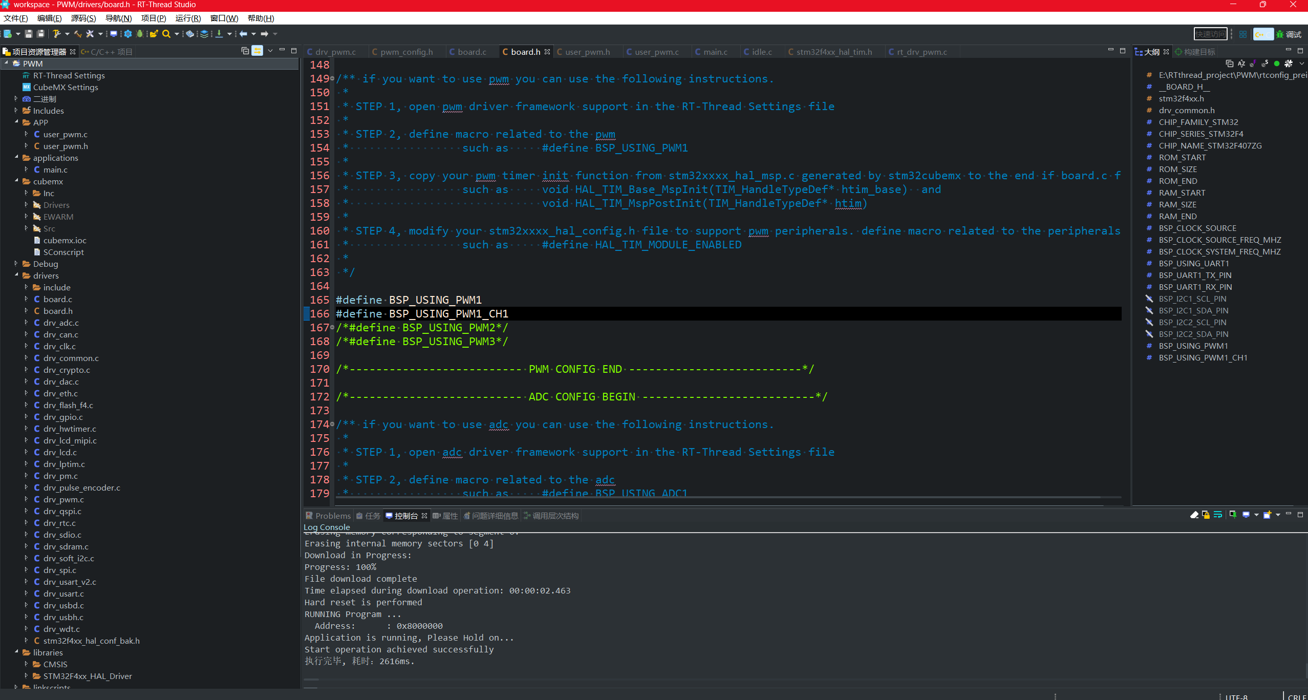The height and width of the screenshot is (700, 1308).
Task: Clear console using the eraser icon
Action: point(1194,515)
